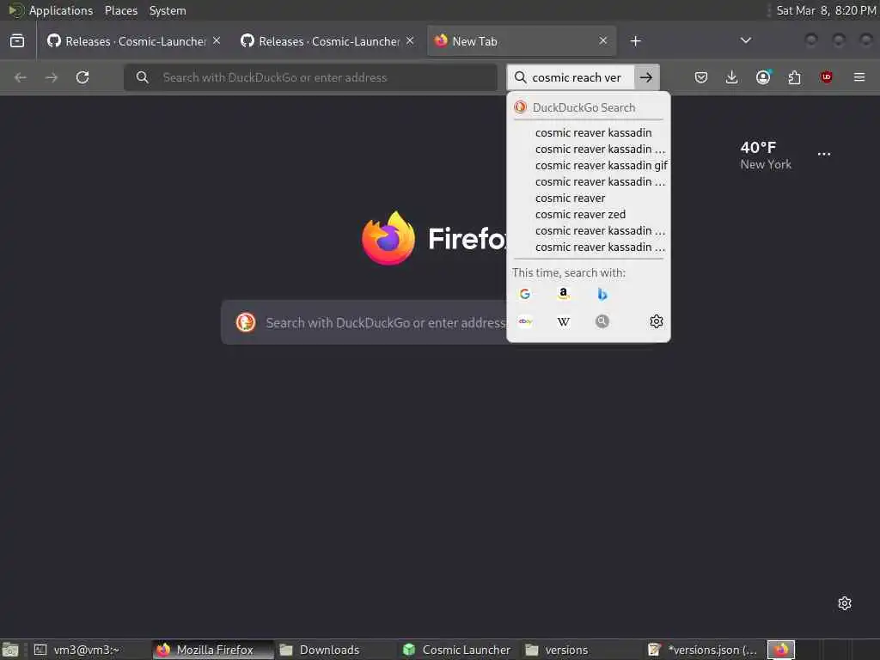Open the Extensions puzzle icon
Viewport: 880px width, 660px height.
795,77
